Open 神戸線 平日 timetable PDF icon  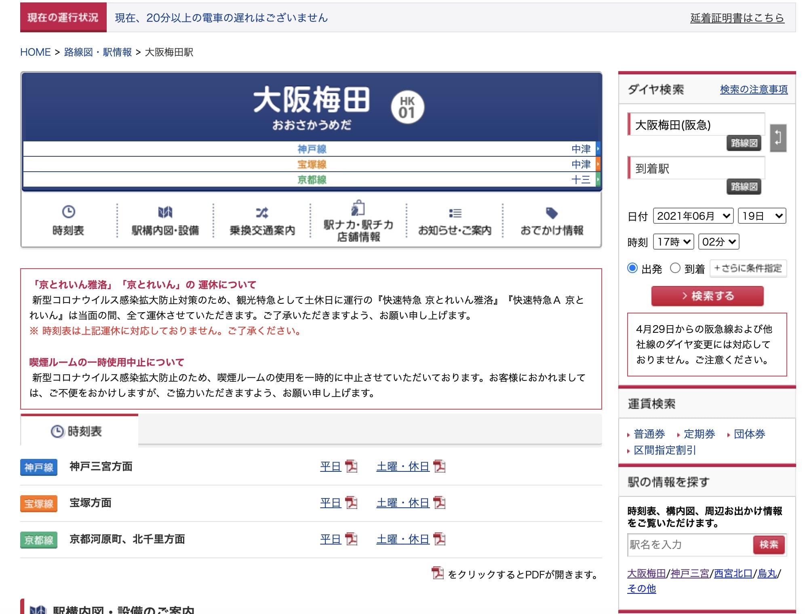tap(351, 466)
